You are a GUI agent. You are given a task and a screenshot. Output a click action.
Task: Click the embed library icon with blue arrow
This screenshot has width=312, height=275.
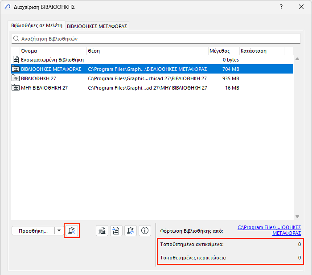116,230
